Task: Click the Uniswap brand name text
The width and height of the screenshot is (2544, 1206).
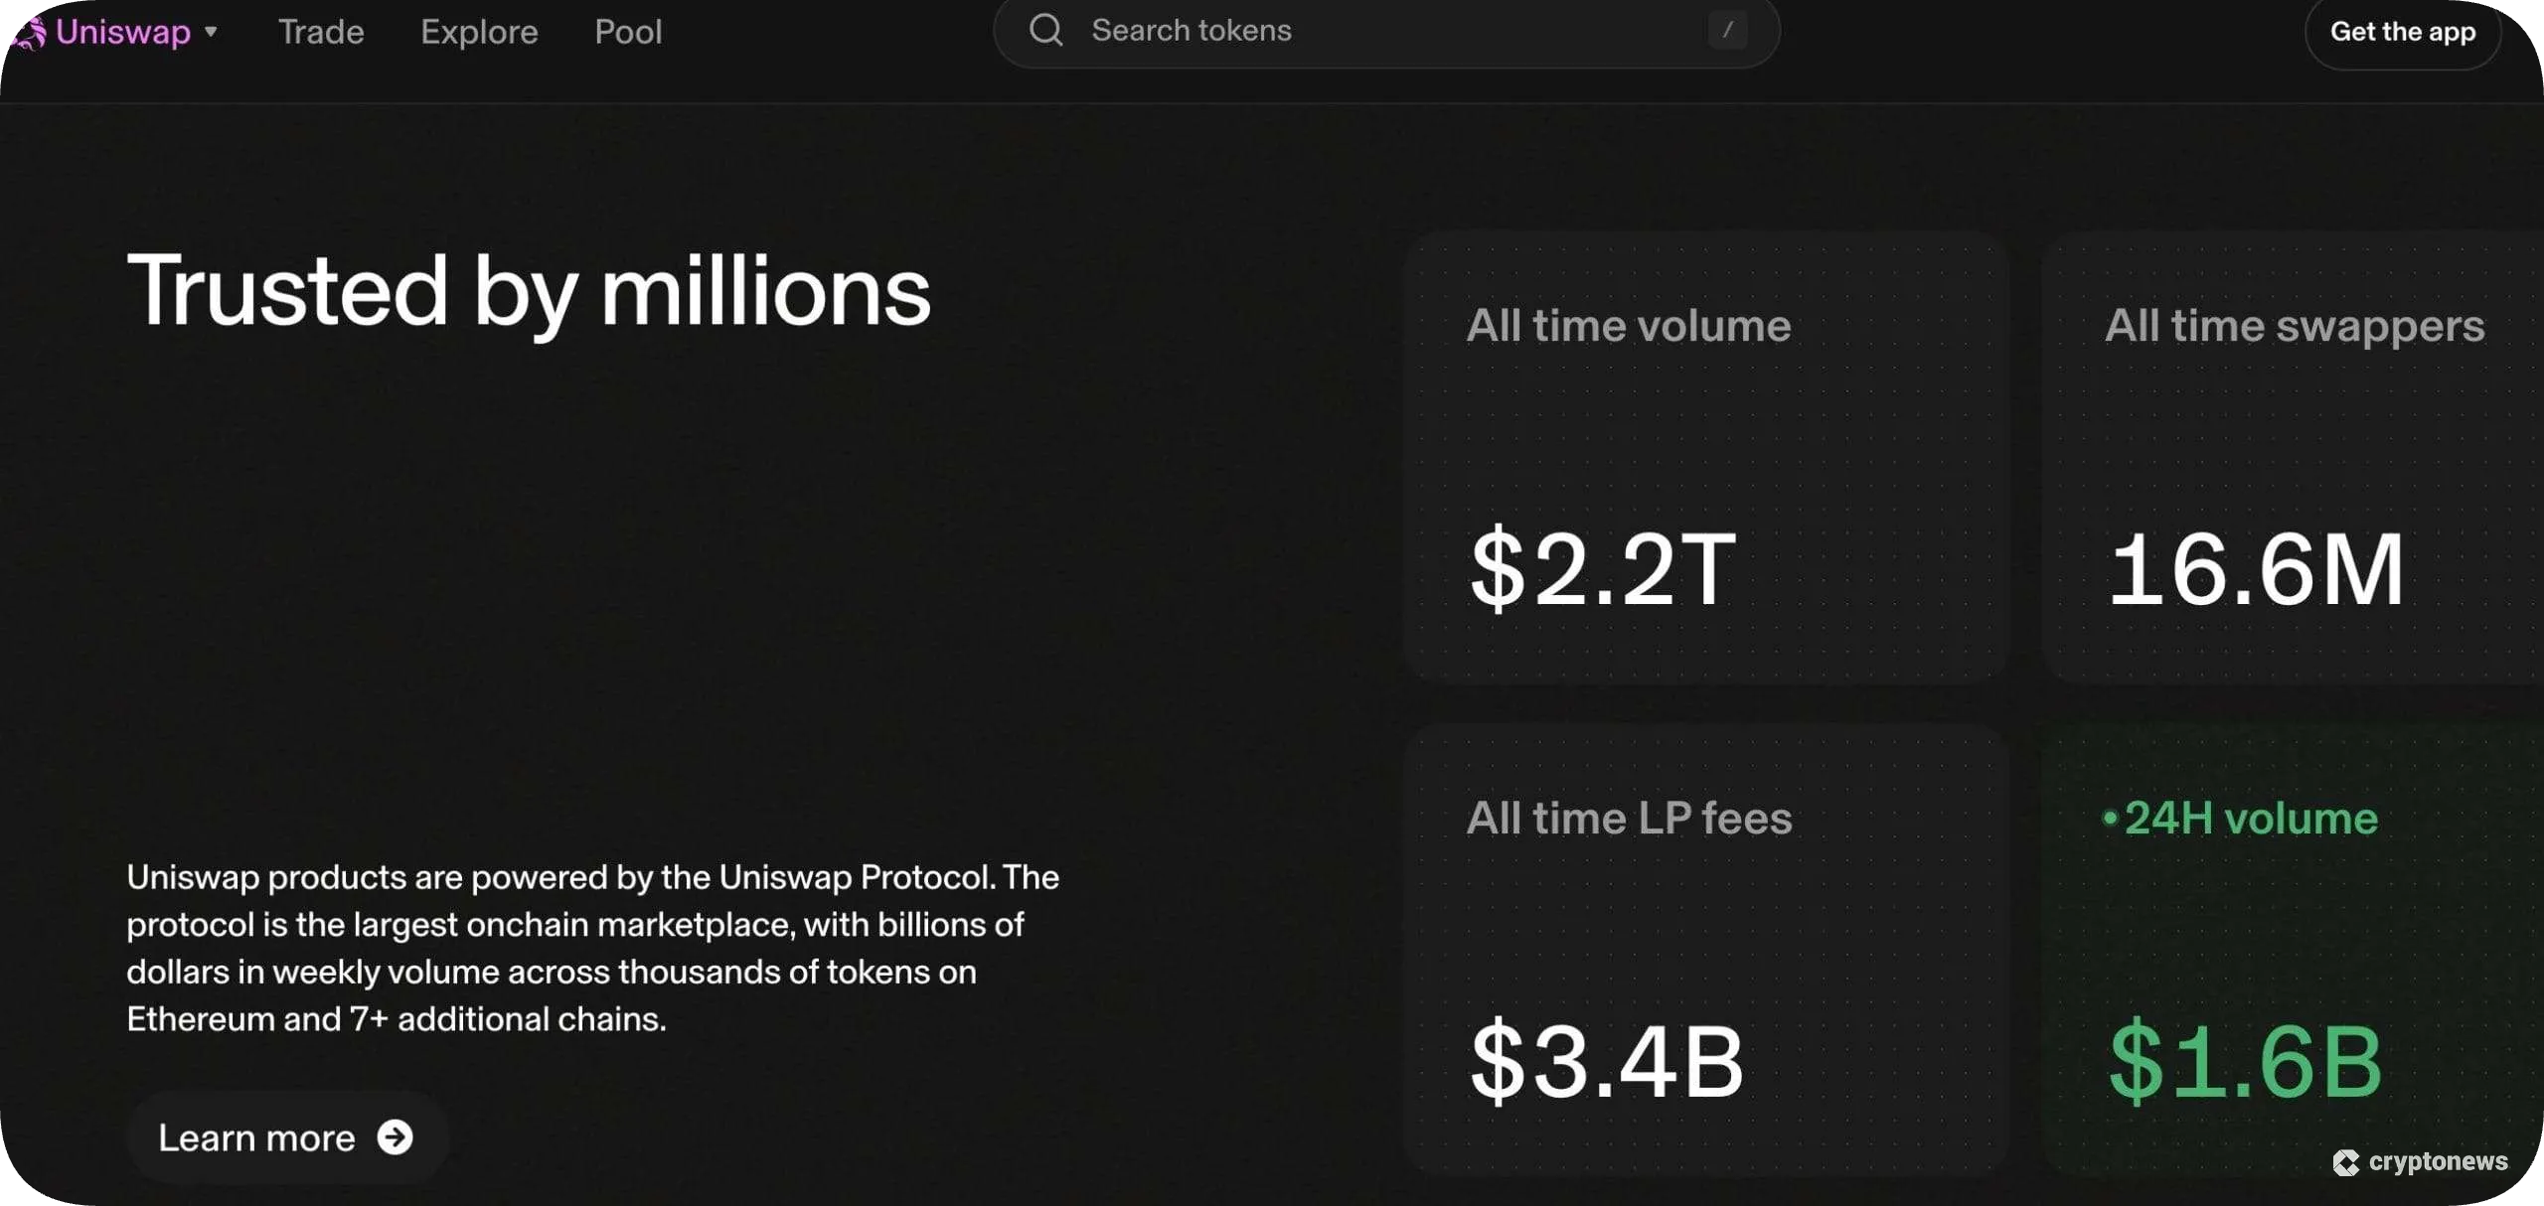Action: pyautogui.click(x=122, y=32)
